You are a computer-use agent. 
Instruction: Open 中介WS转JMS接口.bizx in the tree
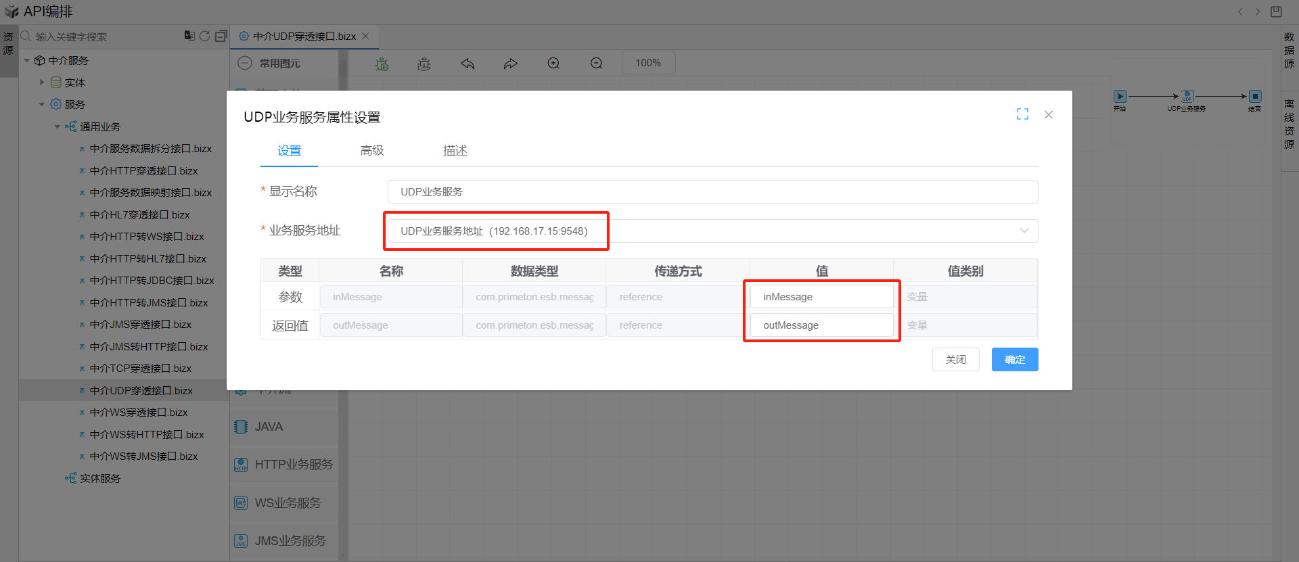pos(143,456)
